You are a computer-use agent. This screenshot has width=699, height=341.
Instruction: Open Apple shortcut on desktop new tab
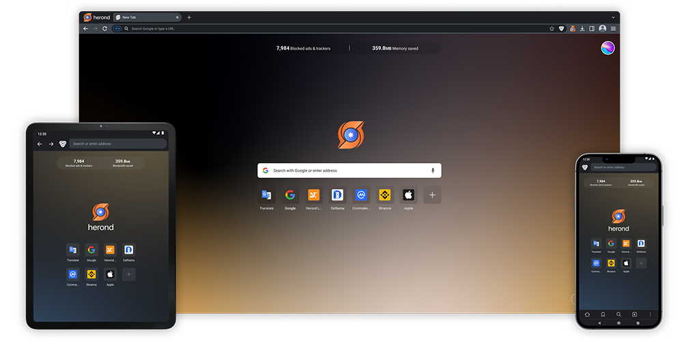tap(408, 198)
